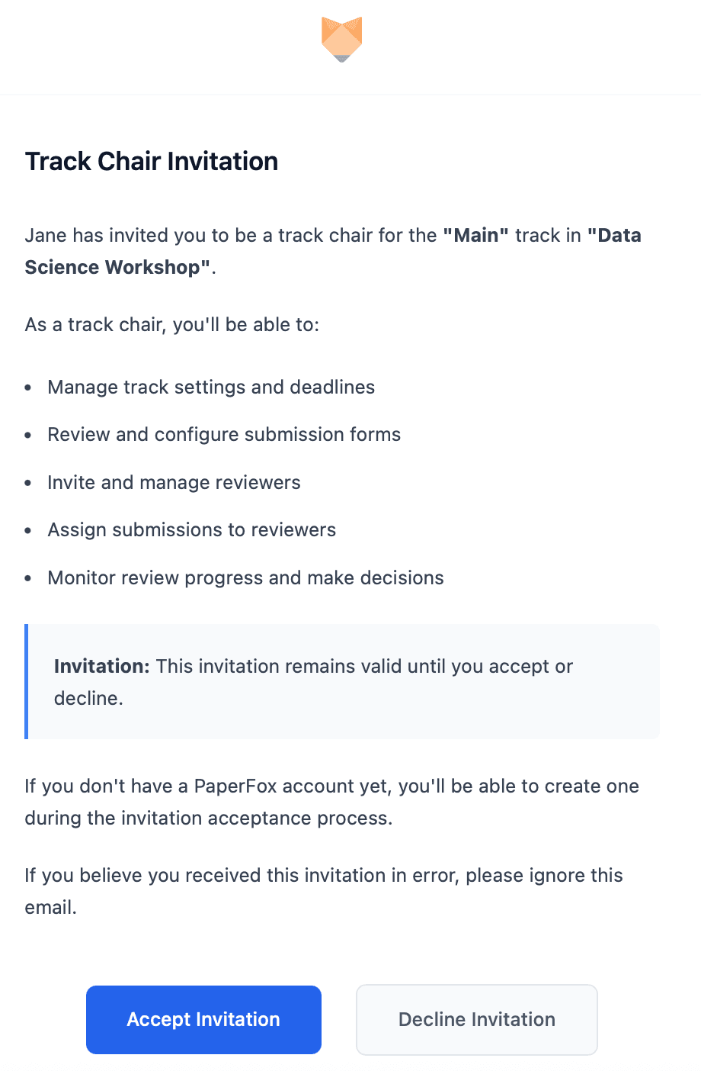The height and width of the screenshot is (1071, 701).
Task: Click "Manage track settings and deadlines" bullet
Action: (x=211, y=387)
